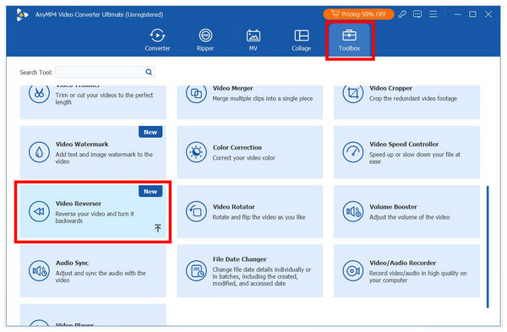The width and height of the screenshot is (507, 332).
Task: Click the Search Tool input field
Action: [x=105, y=72]
